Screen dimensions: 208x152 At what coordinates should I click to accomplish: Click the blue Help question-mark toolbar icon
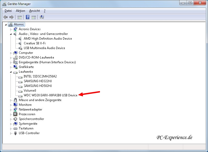[27, 17]
